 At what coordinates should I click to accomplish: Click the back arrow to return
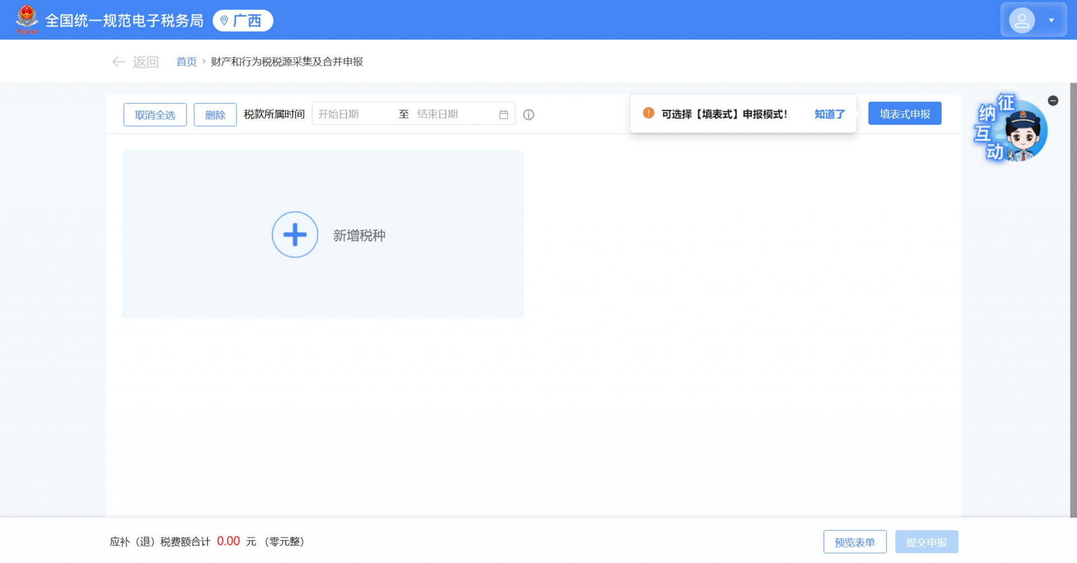118,62
